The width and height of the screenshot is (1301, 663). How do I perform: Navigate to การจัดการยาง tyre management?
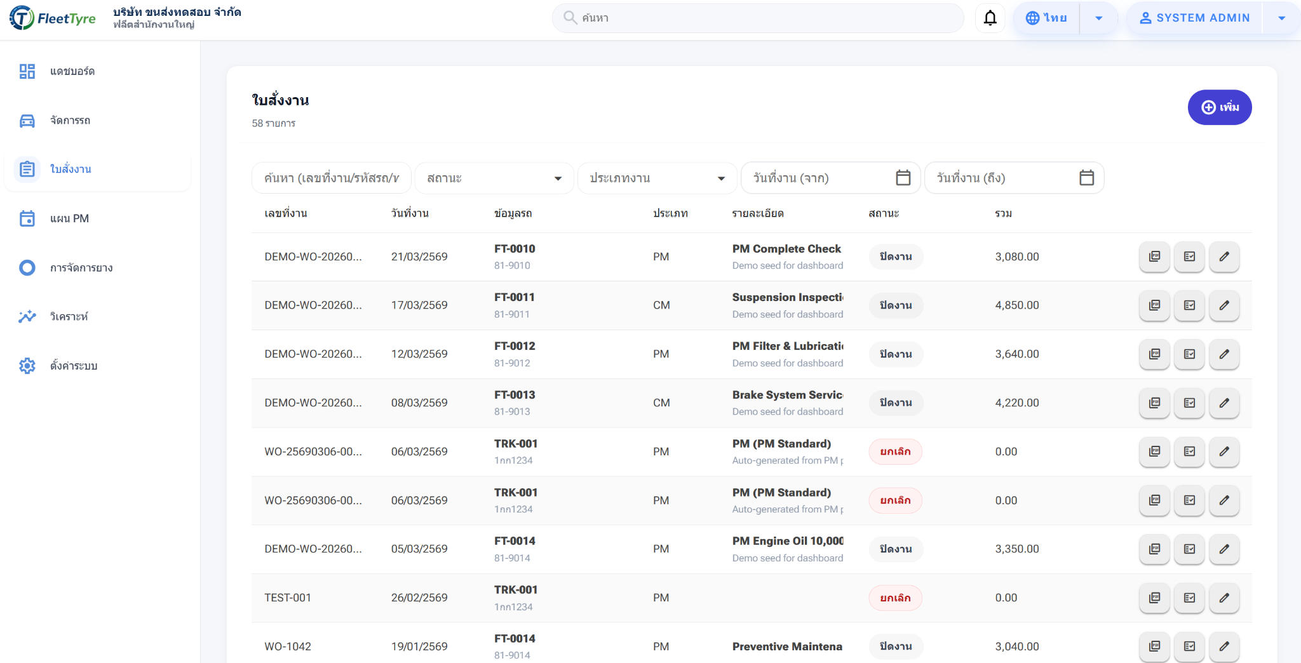click(81, 267)
